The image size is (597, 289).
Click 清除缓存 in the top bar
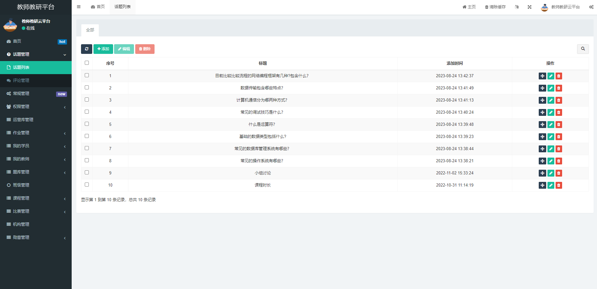click(x=495, y=7)
